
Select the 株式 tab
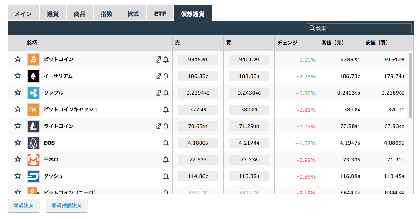point(133,14)
